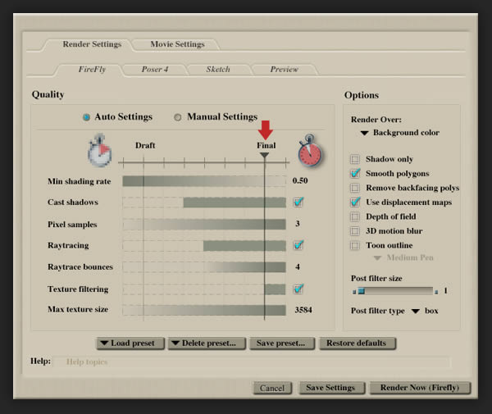Open the Medium Pen dropdown

point(403,257)
